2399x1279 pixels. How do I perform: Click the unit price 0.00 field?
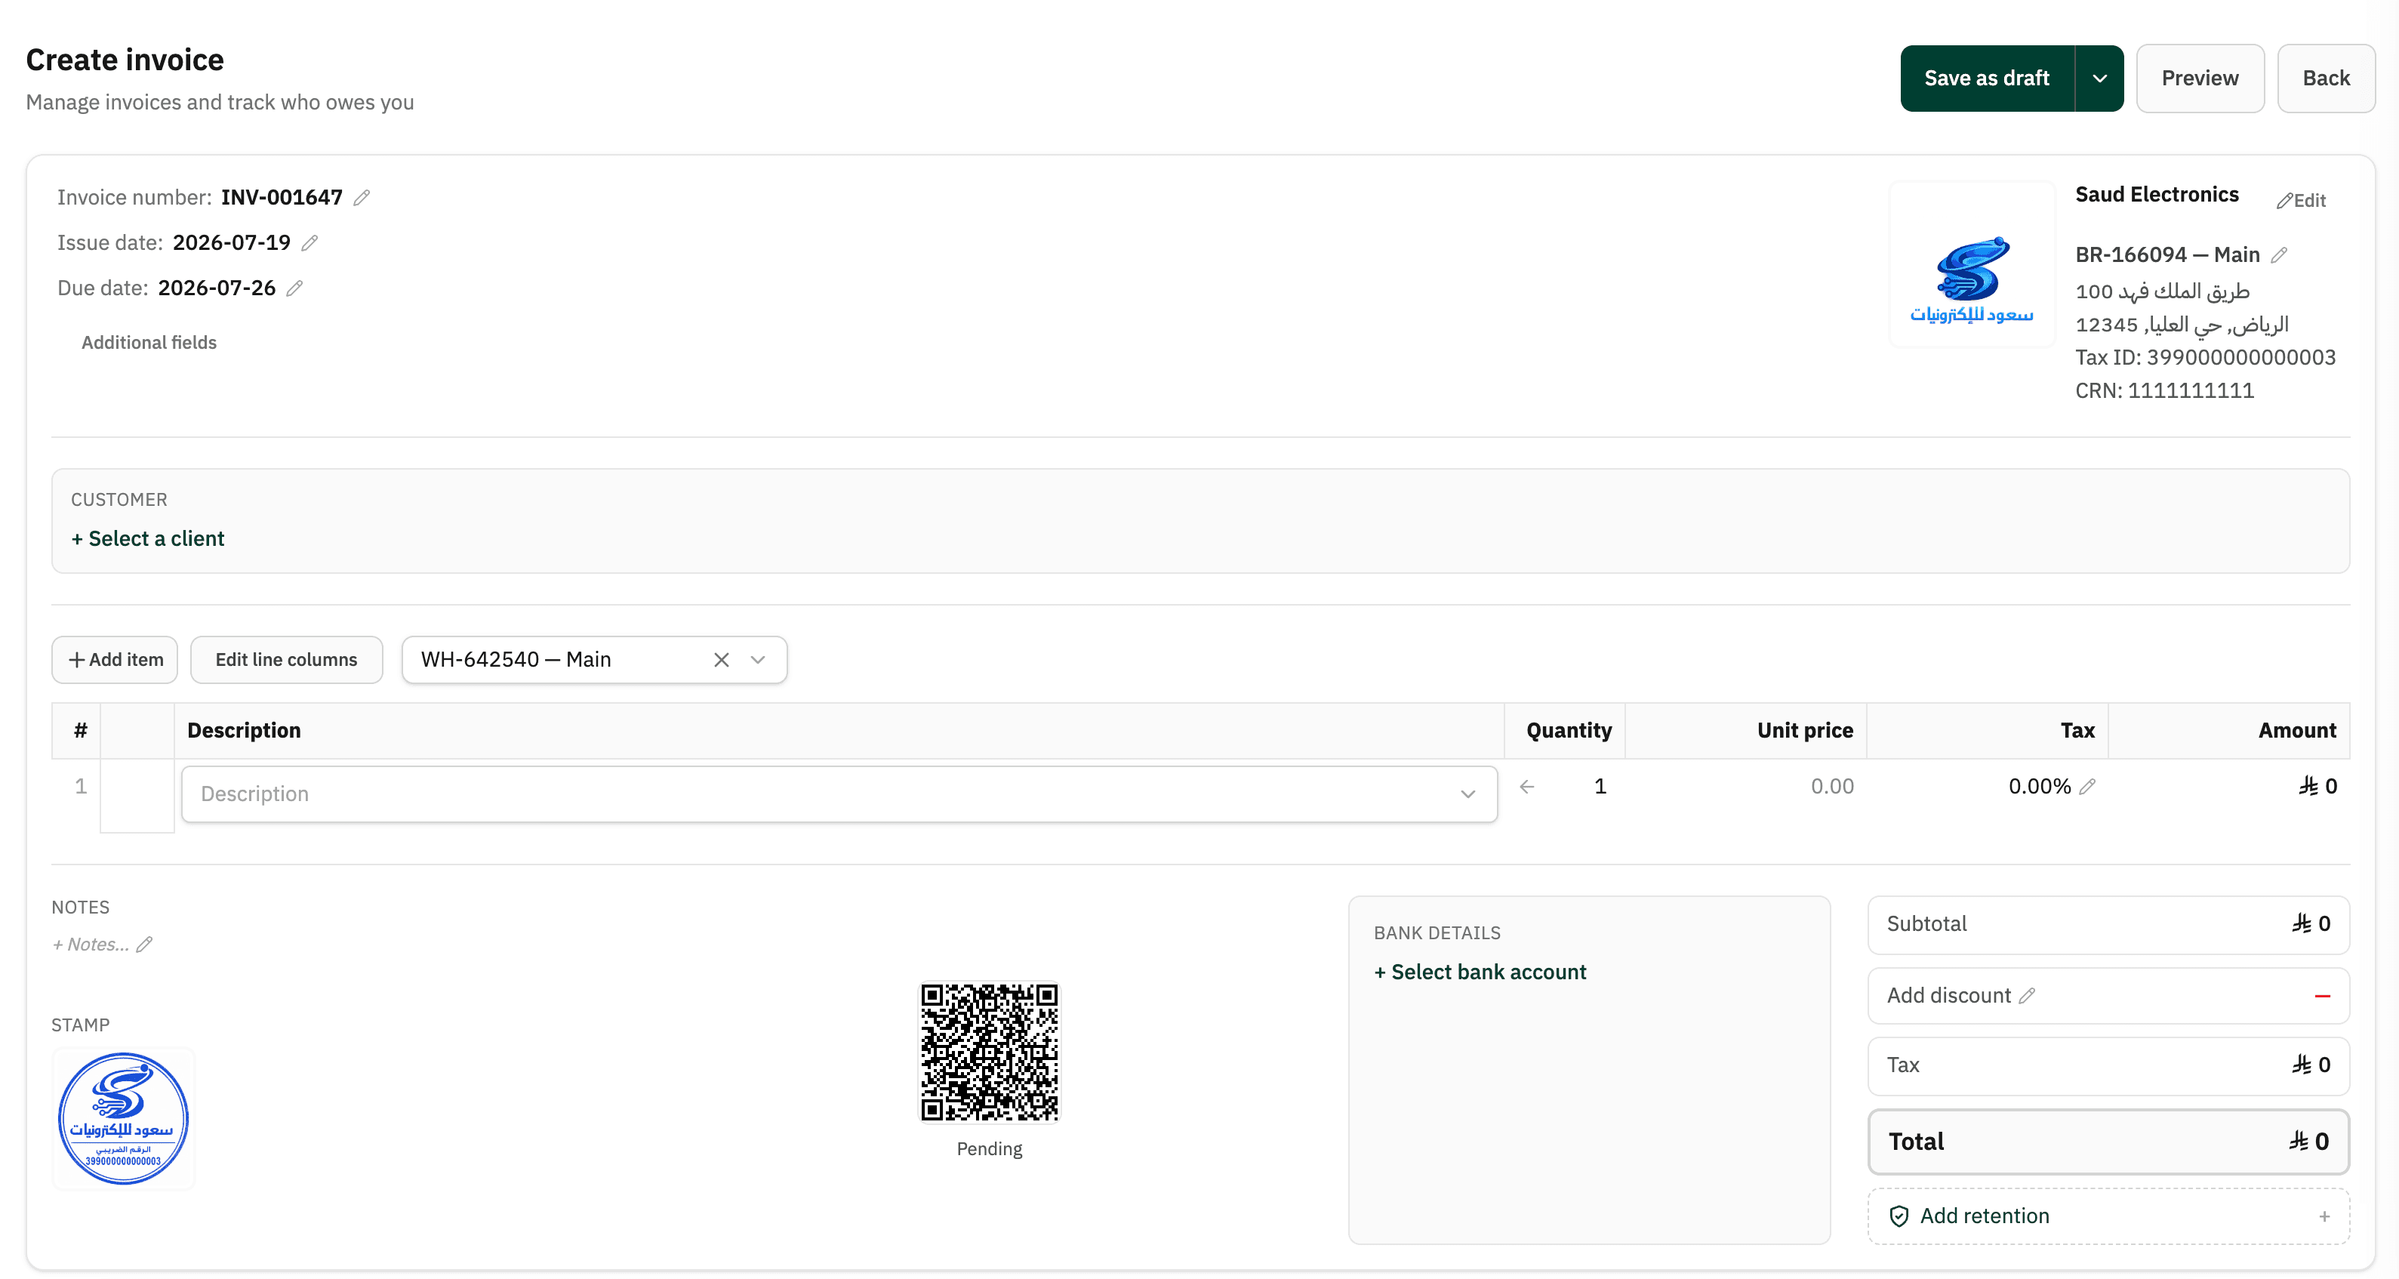click(1832, 787)
